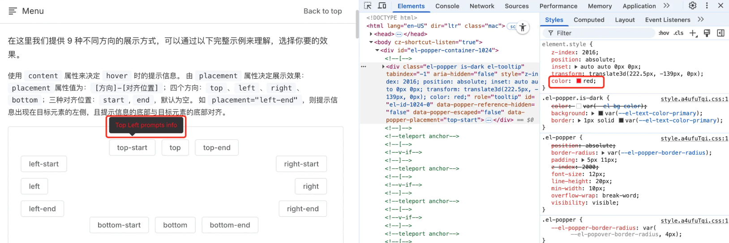Open DevTools settings gear

692,5
